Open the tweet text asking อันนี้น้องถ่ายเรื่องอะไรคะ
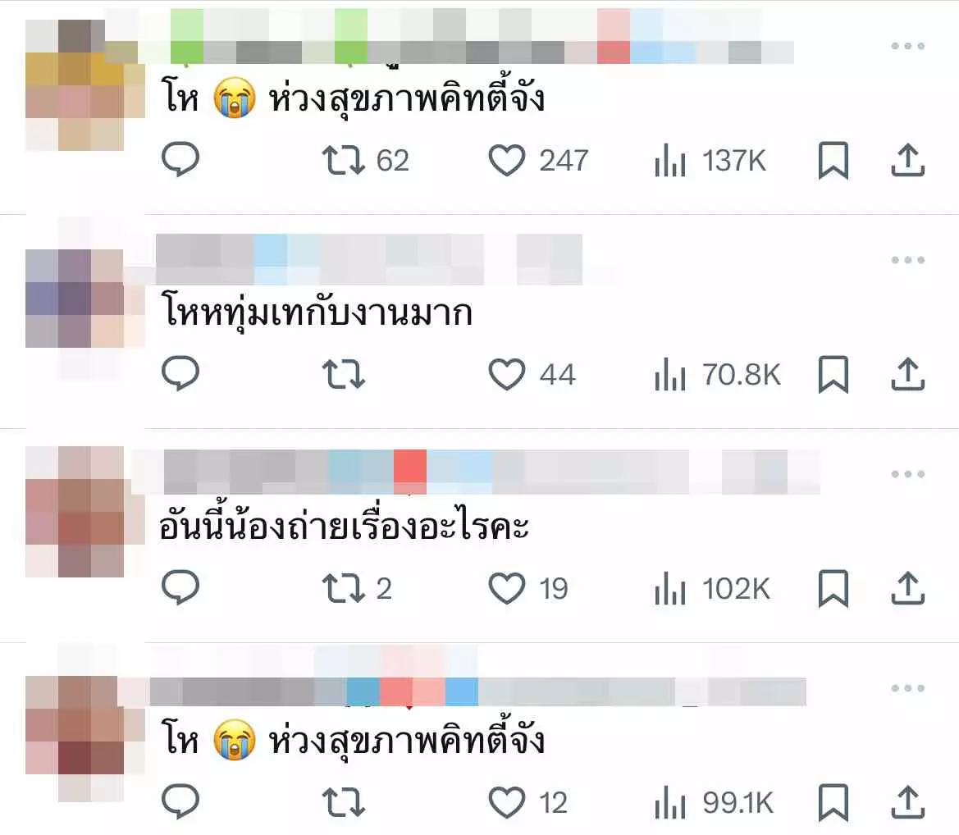 coord(344,527)
